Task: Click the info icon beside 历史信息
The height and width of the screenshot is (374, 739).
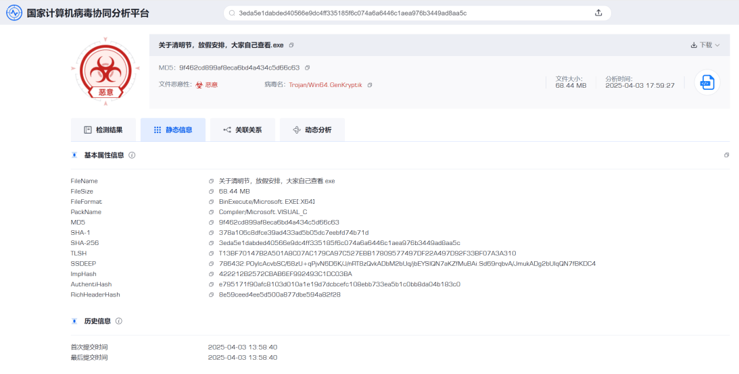Action: (x=119, y=321)
